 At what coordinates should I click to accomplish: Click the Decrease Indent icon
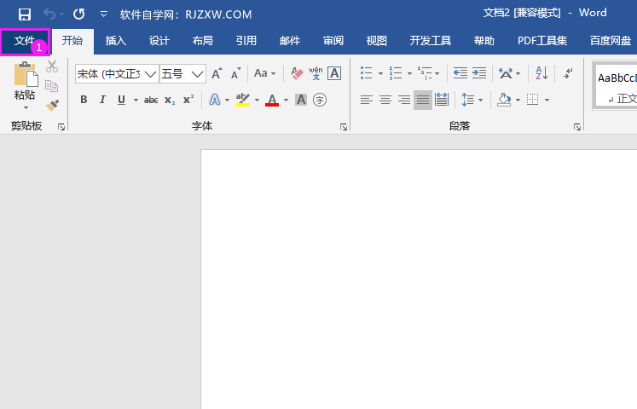coord(460,73)
